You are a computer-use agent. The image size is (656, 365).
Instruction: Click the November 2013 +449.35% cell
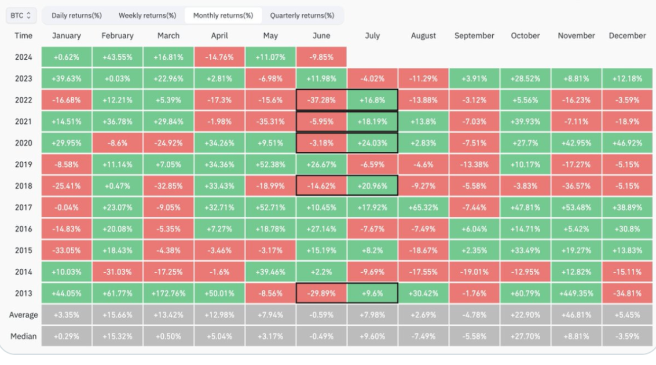pyautogui.click(x=576, y=293)
